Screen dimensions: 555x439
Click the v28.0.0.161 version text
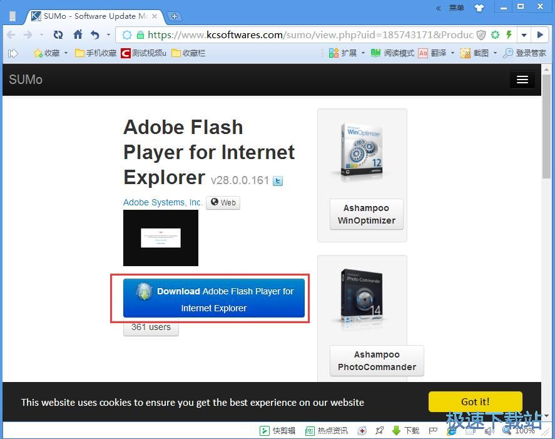point(240,180)
